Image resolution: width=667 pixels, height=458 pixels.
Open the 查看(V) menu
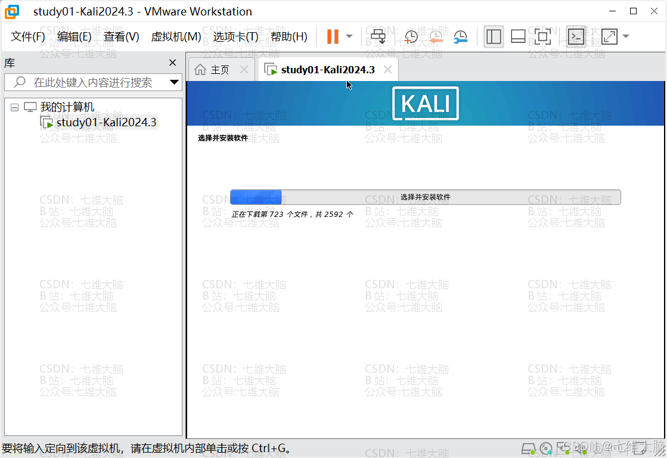pyautogui.click(x=121, y=36)
